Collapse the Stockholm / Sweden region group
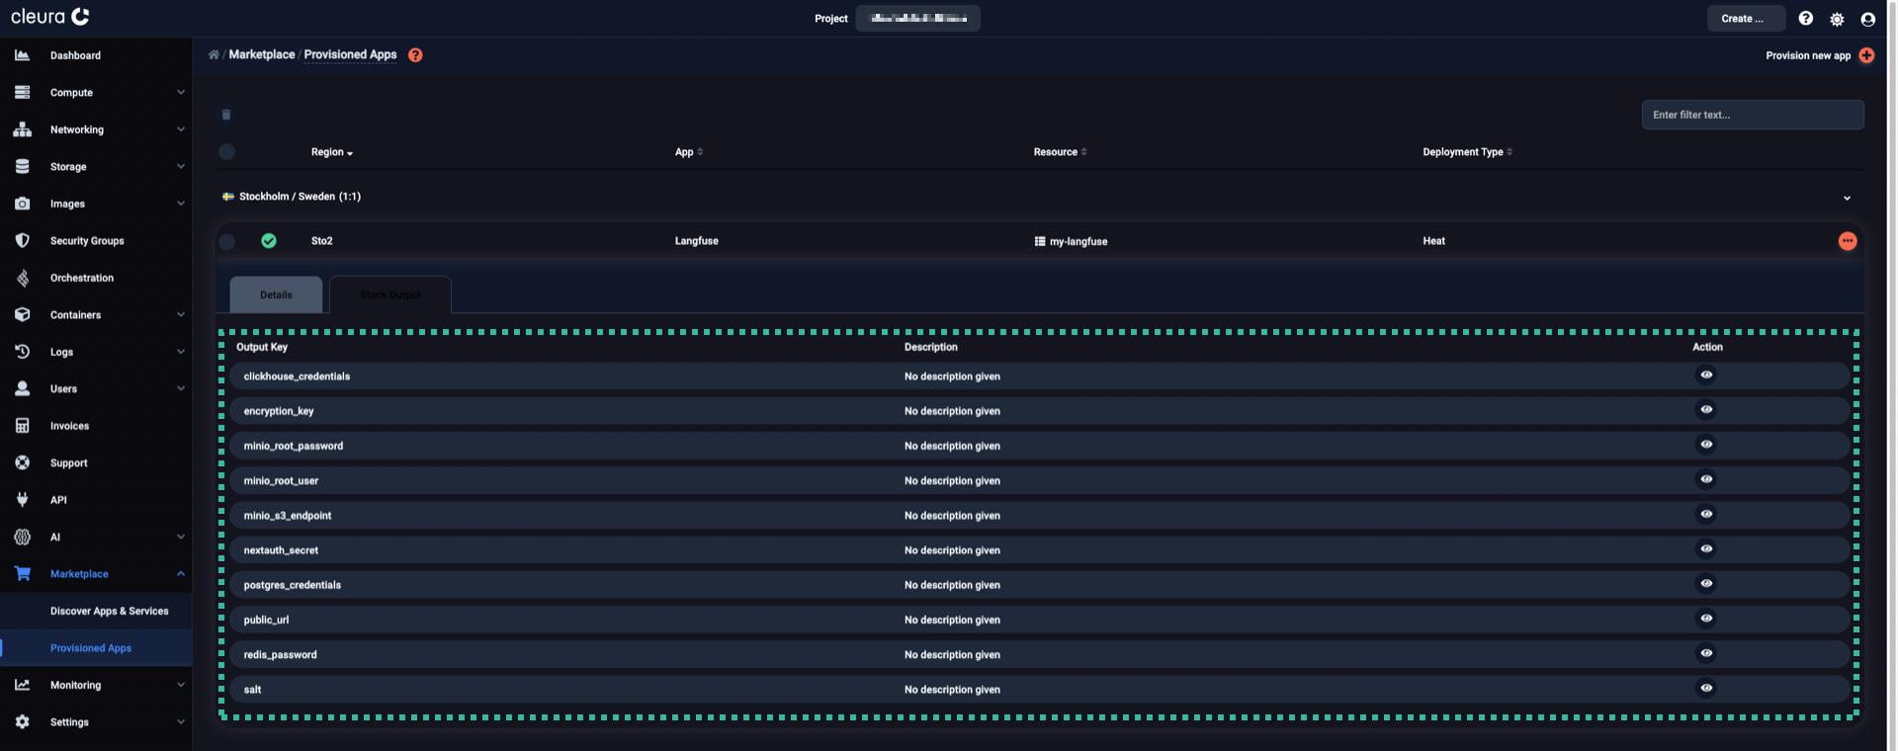Viewport: 1898px width, 751px height. pyautogui.click(x=1847, y=198)
